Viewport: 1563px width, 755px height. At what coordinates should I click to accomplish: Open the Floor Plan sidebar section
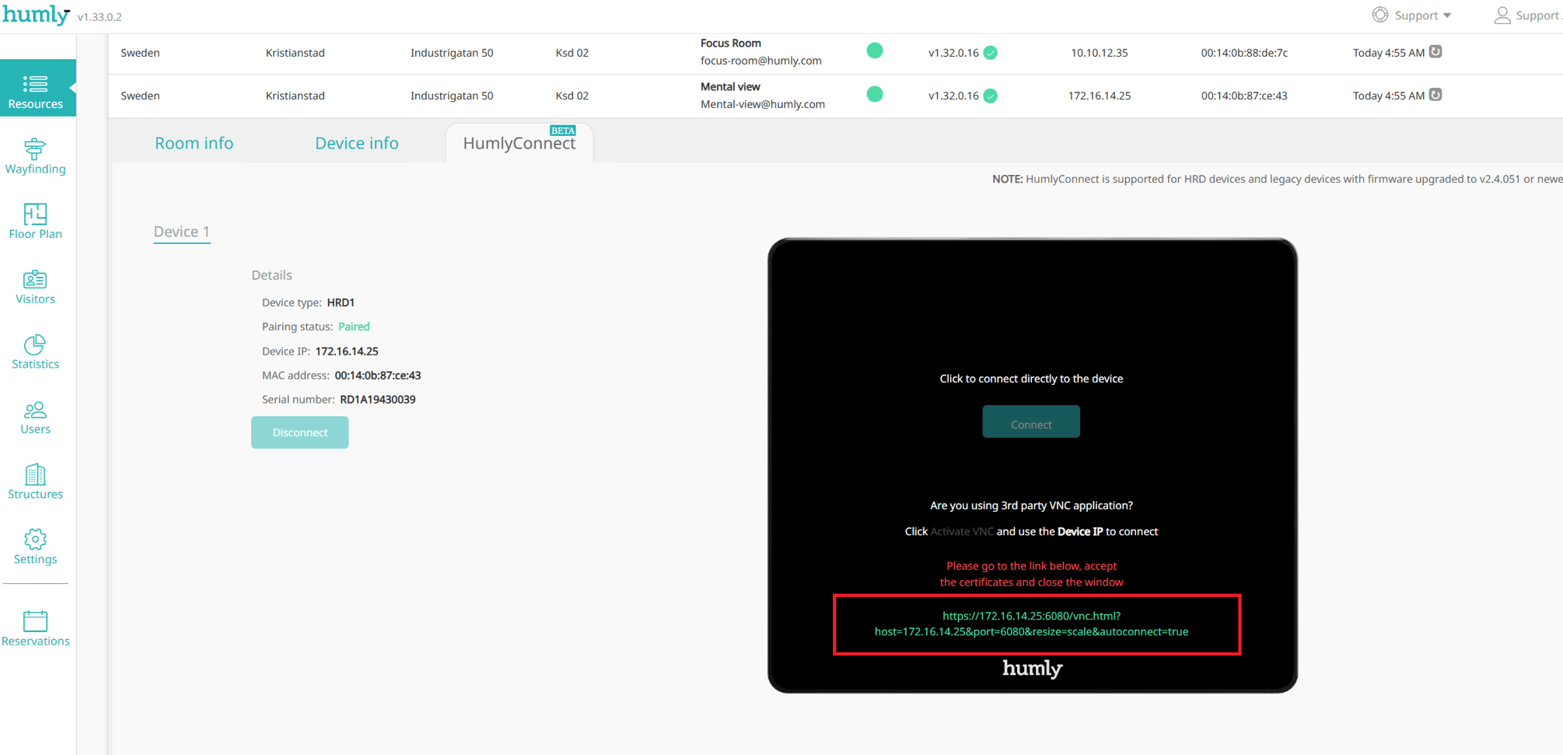(36, 221)
